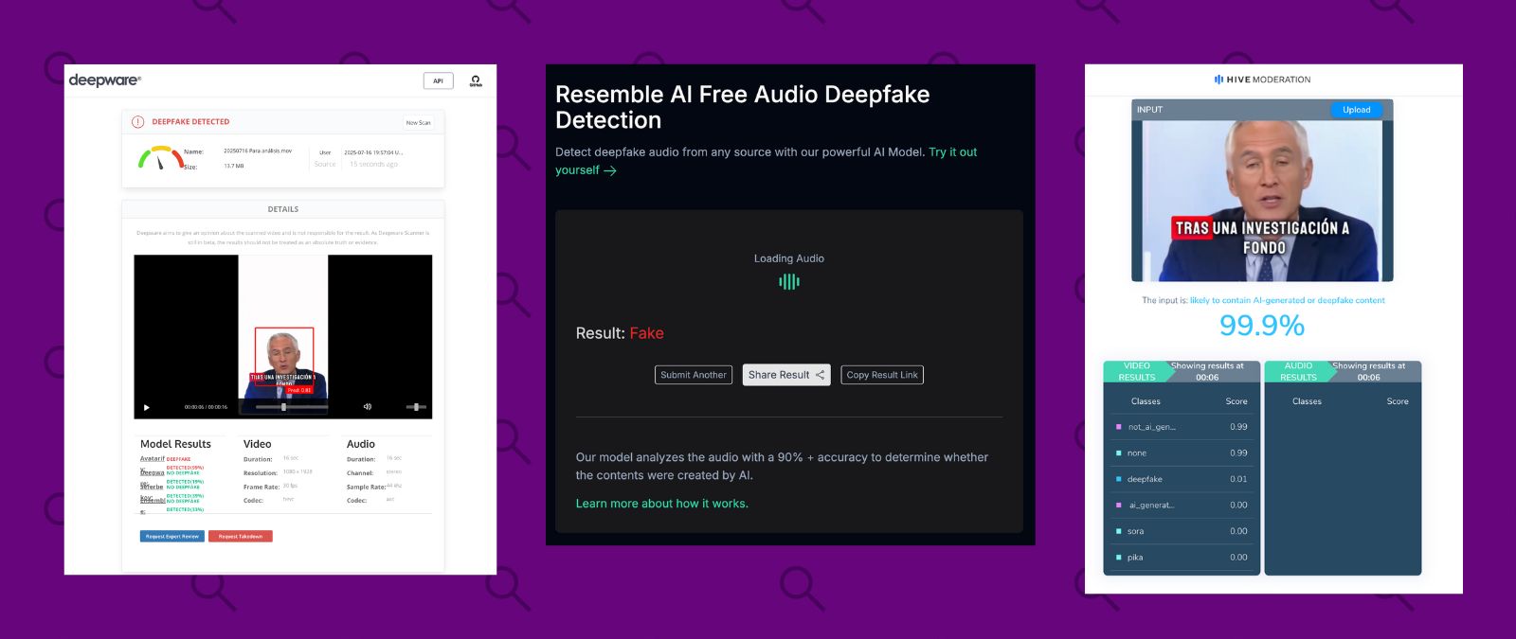This screenshot has width=1516, height=639.
Task: Click the Hive Moderation logo
Action: (1263, 80)
